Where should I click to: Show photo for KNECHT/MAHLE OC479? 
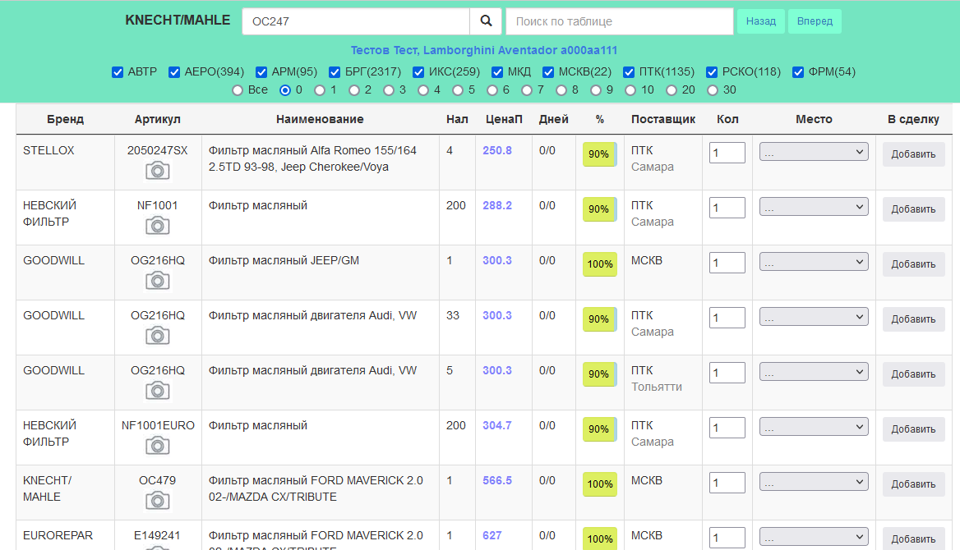pyautogui.click(x=158, y=501)
